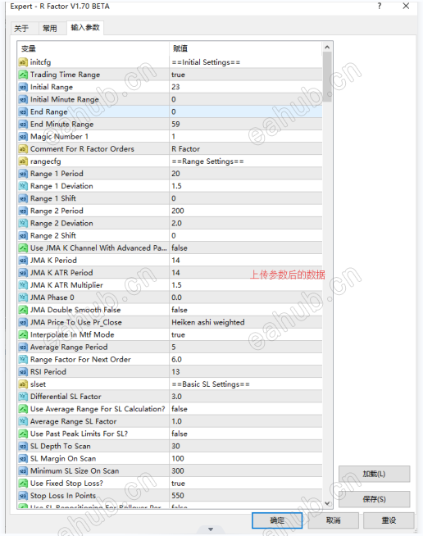
Task: Click the boolean icon for Use JMA K Channel
Action: click(23, 248)
